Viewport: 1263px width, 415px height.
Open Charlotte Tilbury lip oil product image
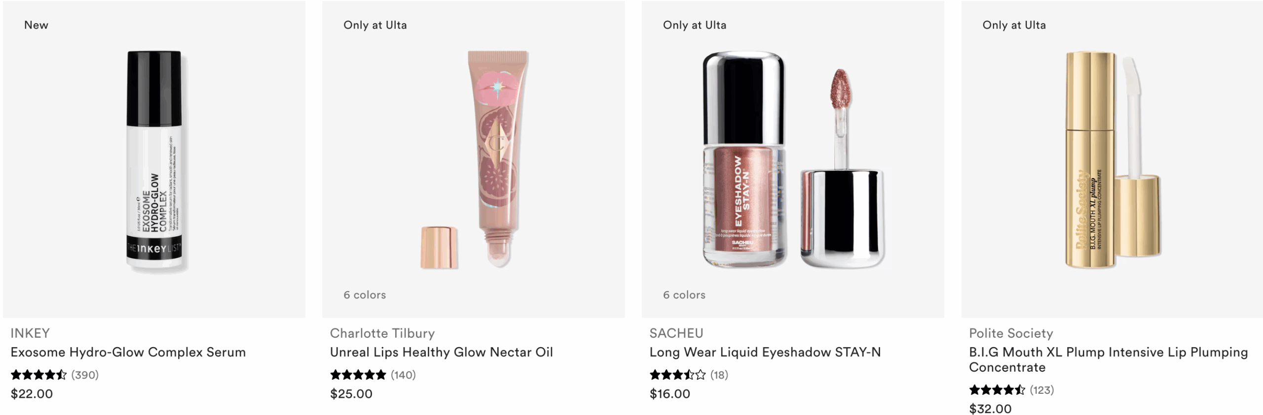pyautogui.click(x=474, y=159)
